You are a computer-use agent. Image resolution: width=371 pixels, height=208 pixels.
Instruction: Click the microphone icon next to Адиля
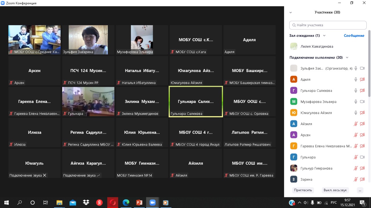356,80
